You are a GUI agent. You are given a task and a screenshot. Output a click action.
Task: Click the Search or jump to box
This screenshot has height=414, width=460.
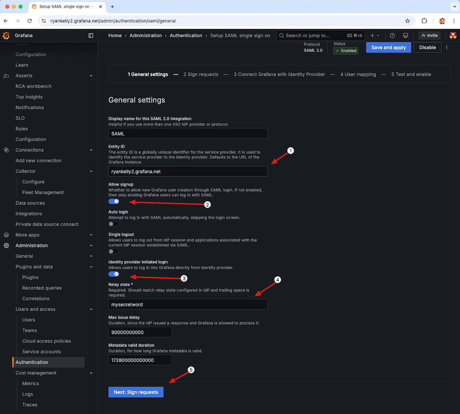tap(320, 35)
